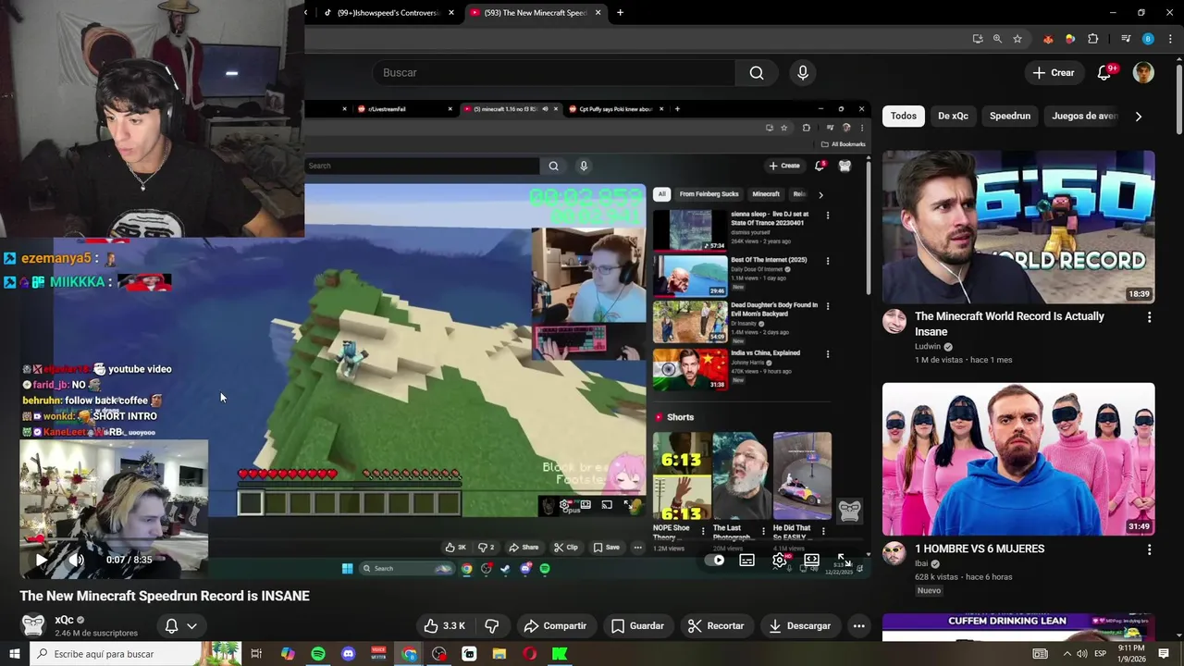The image size is (1184, 666).
Task: Switch the player to theater mode
Action: point(811,560)
